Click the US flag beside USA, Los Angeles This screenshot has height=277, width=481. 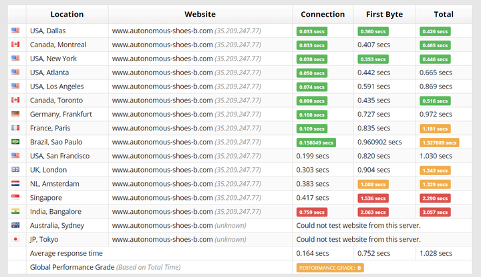click(15, 86)
